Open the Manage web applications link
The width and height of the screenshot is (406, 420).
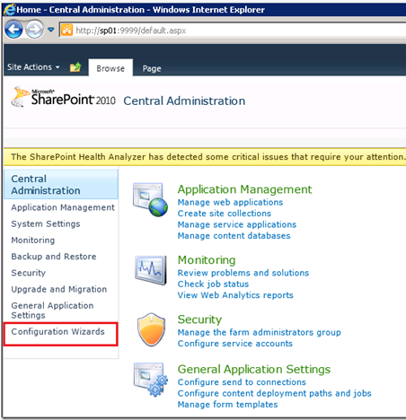click(230, 202)
